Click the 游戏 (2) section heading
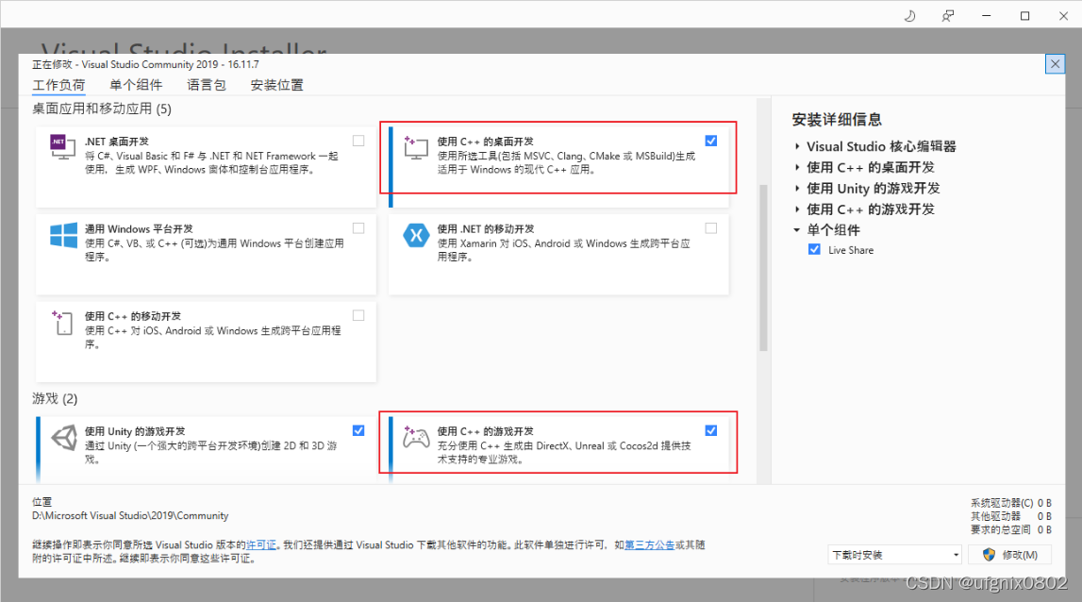 click(56, 399)
